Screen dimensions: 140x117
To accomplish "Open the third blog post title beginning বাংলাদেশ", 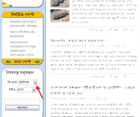I will [x=93, y=90].
